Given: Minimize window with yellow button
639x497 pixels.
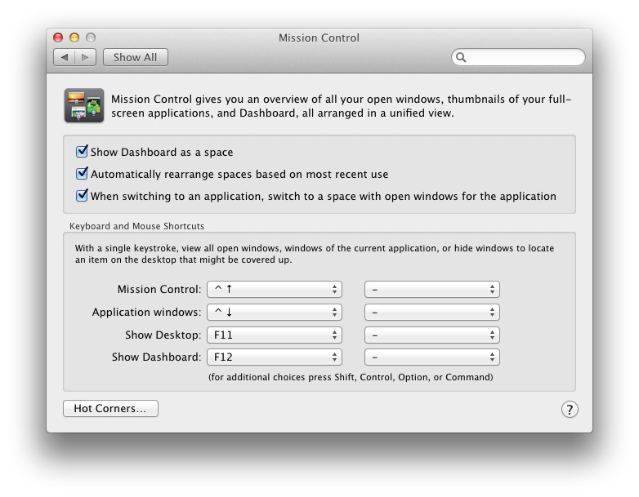Looking at the screenshot, I should [74, 38].
